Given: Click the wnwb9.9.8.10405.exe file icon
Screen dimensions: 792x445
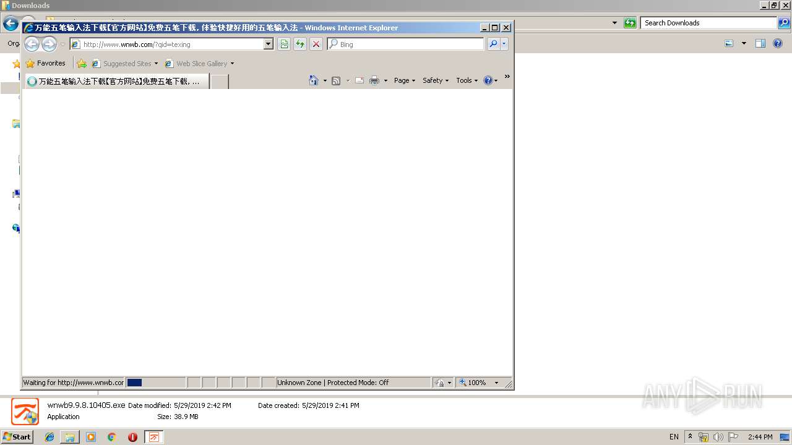Looking at the screenshot, I should pos(25,412).
